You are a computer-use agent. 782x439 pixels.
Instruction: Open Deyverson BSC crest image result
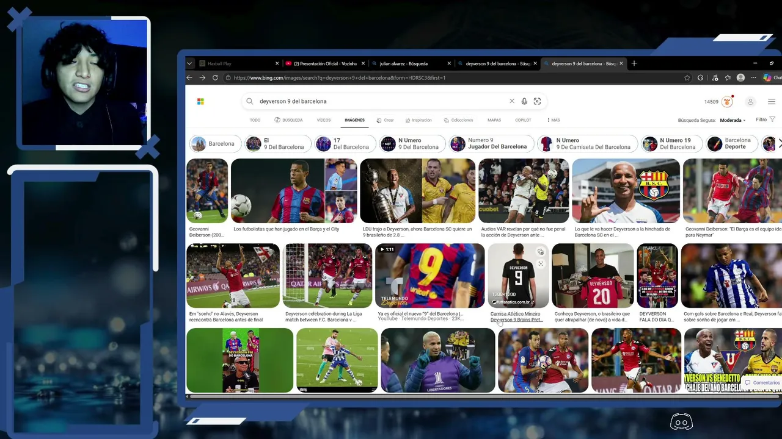(x=626, y=191)
